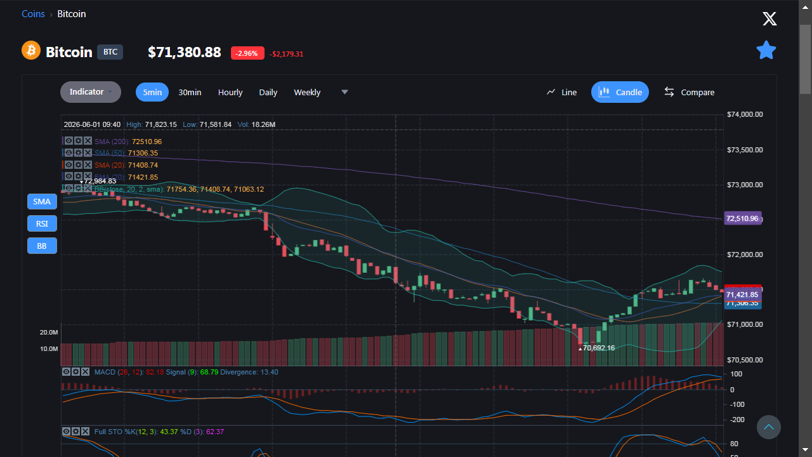Toggle visibility of Full STO panel
812x457 pixels.
pyautogui.click(x=66, y=432)
